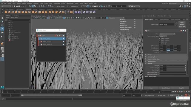191x107 pixels.
Task: Choose the Freeze brush, last orange shelf icon
Action: tap(63, 12)
